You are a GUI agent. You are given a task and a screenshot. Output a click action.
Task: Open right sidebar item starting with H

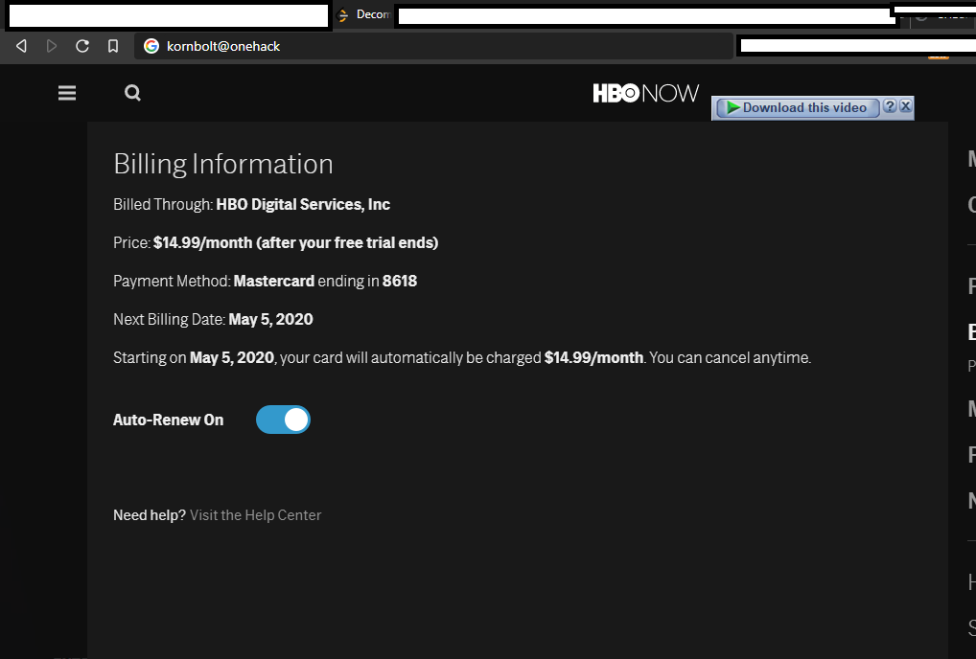tap(971, 581)
